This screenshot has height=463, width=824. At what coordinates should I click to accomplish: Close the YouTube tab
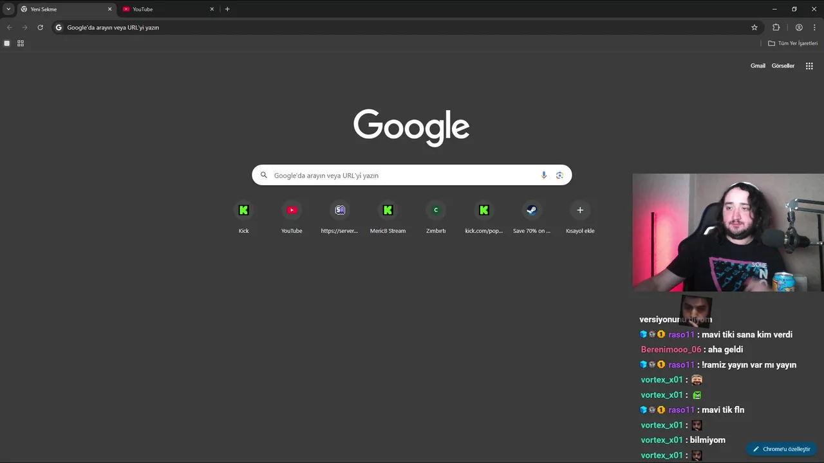(x=212, y=9)
